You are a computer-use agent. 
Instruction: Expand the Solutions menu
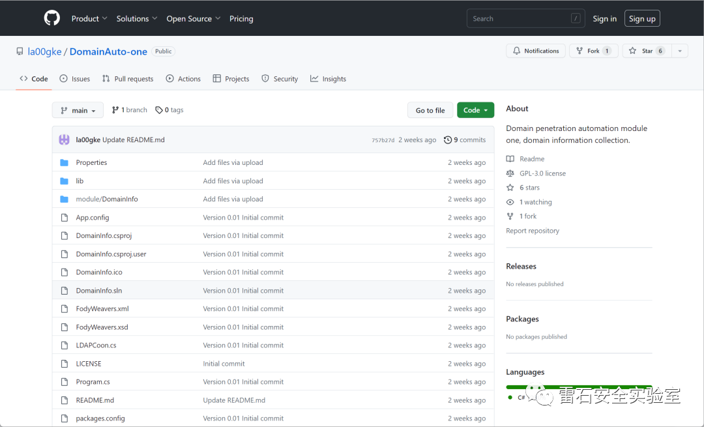[x=137, y=18]
